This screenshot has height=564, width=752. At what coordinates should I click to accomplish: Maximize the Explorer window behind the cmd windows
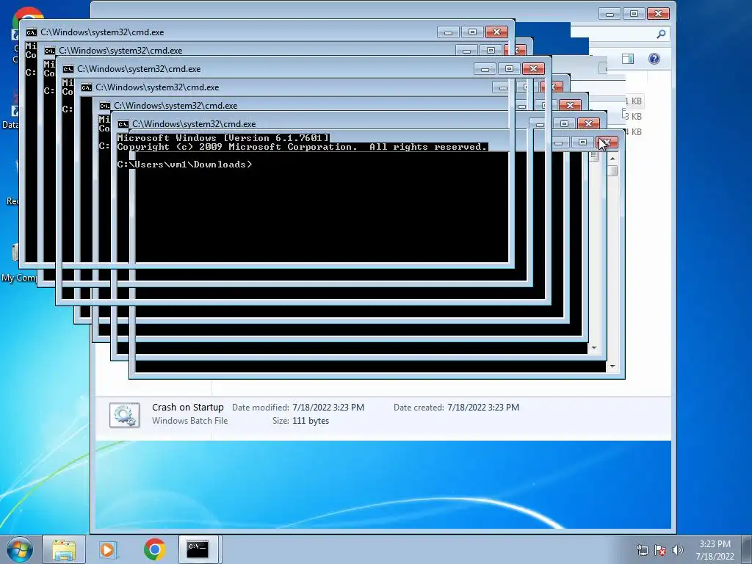pos(634,14)
